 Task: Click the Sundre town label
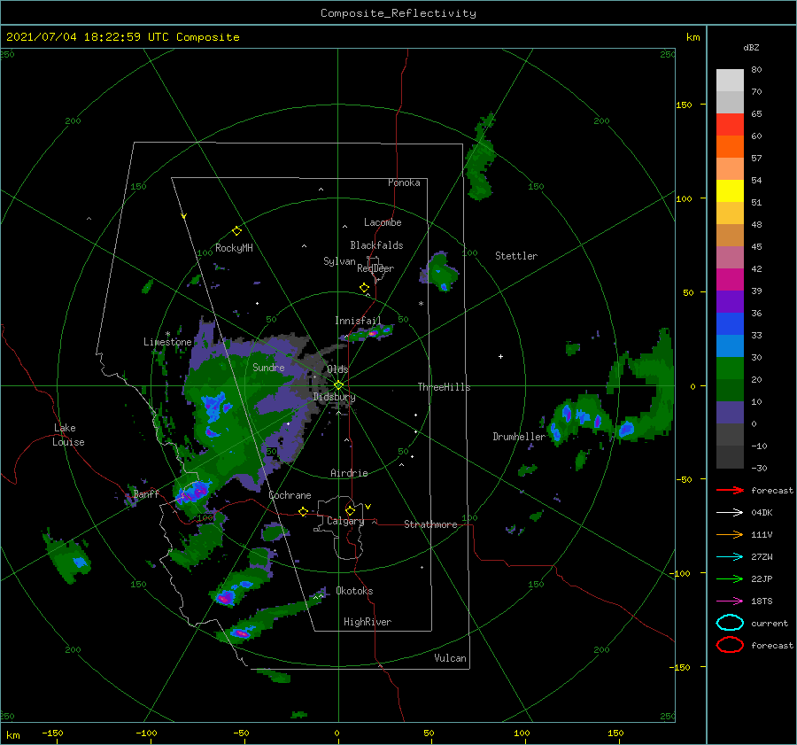[268, 367]
